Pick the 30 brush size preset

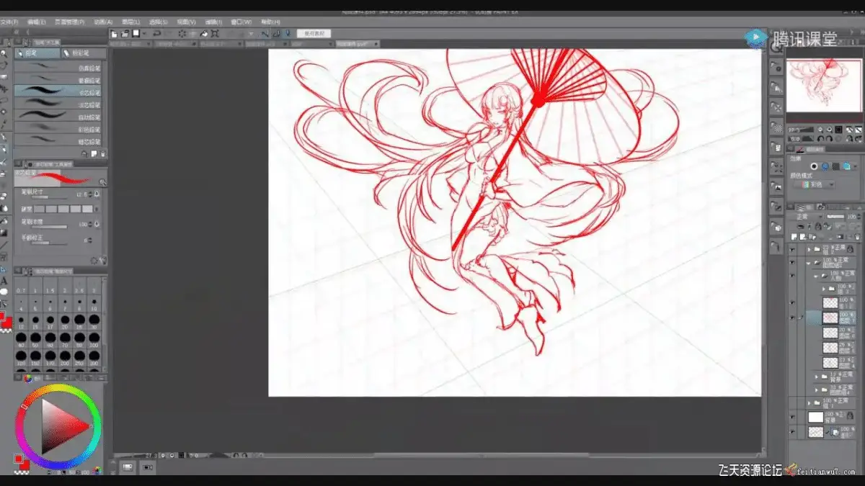(94, 320)
